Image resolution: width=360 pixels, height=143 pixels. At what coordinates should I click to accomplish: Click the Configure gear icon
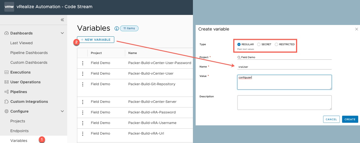coord(7,111)
